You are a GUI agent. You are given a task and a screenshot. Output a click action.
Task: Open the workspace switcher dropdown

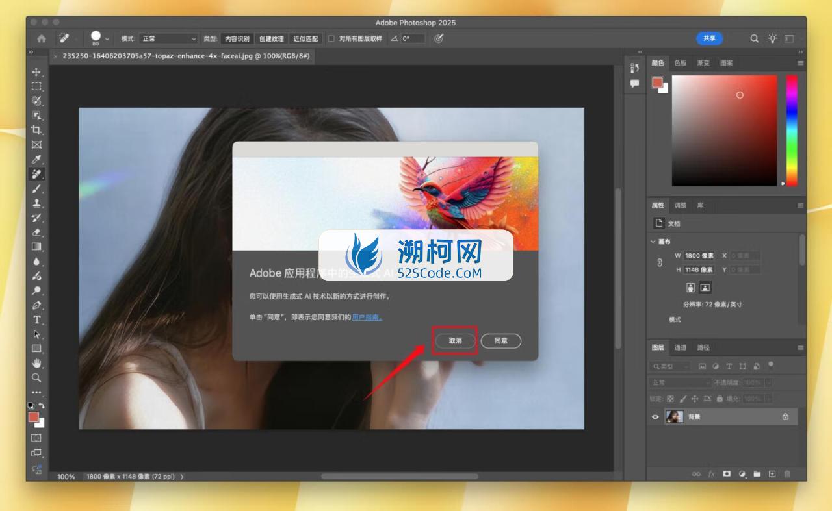(x=789, y=38)
